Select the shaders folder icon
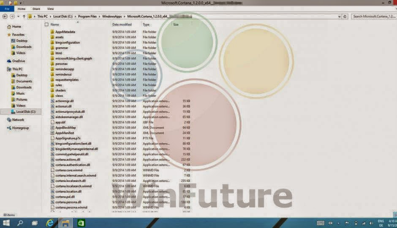This screenshot has height=228, width=397. [x=52, y=90]
